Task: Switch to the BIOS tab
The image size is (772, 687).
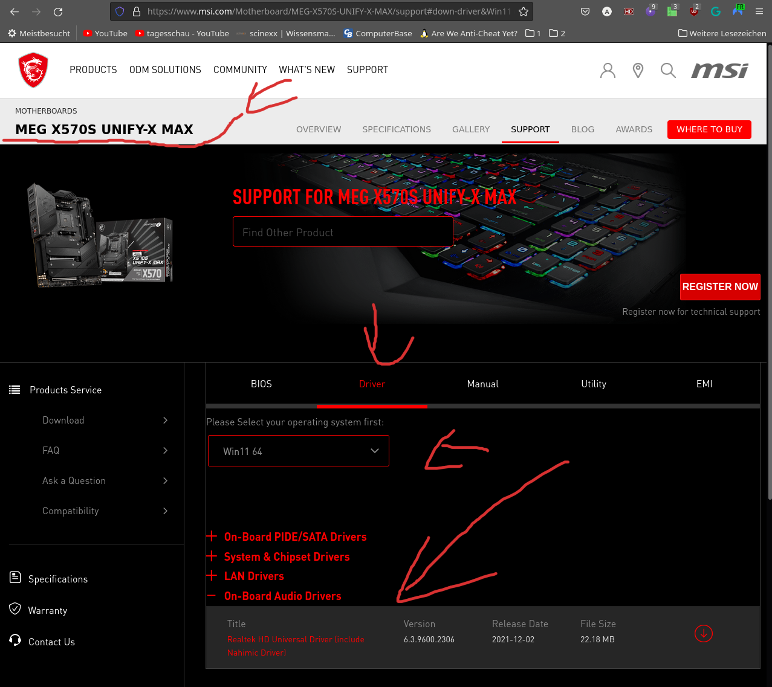Action: [x=261, y=384]
